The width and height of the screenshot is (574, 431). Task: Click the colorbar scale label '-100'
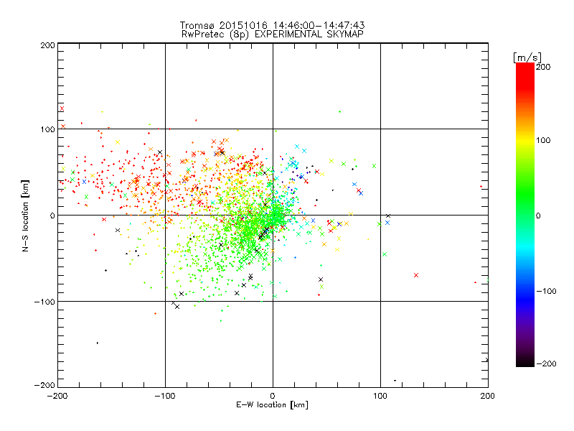(546, 292)
